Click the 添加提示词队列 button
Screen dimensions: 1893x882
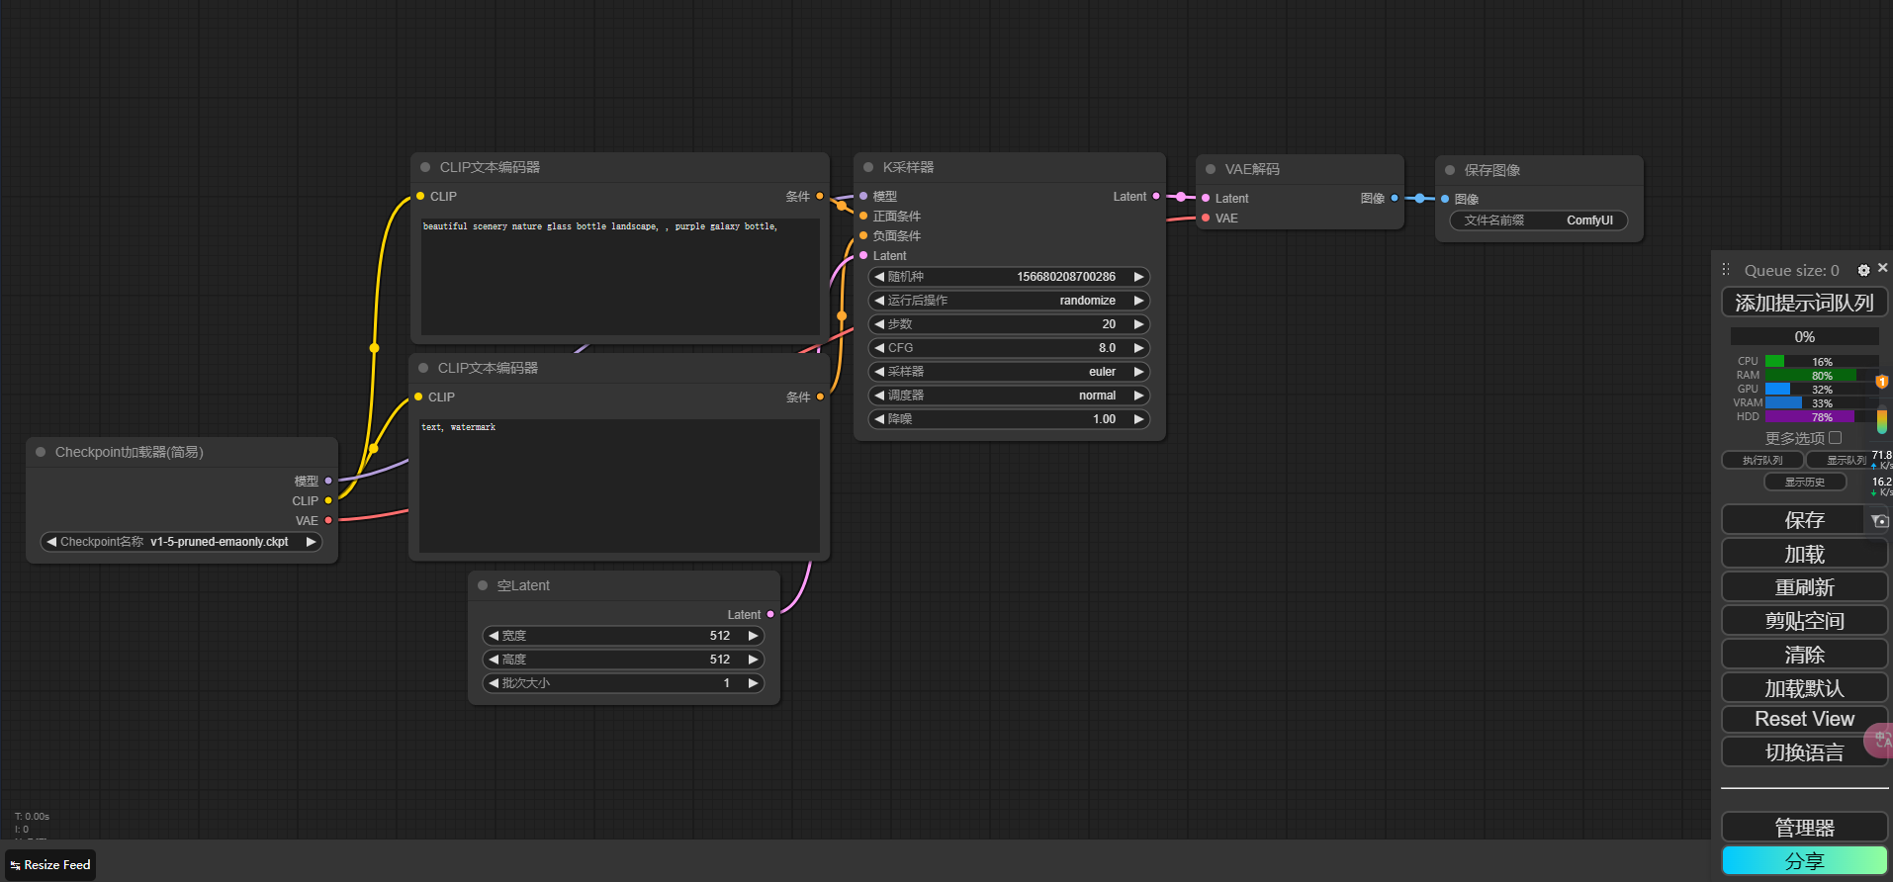(1804, 303)
